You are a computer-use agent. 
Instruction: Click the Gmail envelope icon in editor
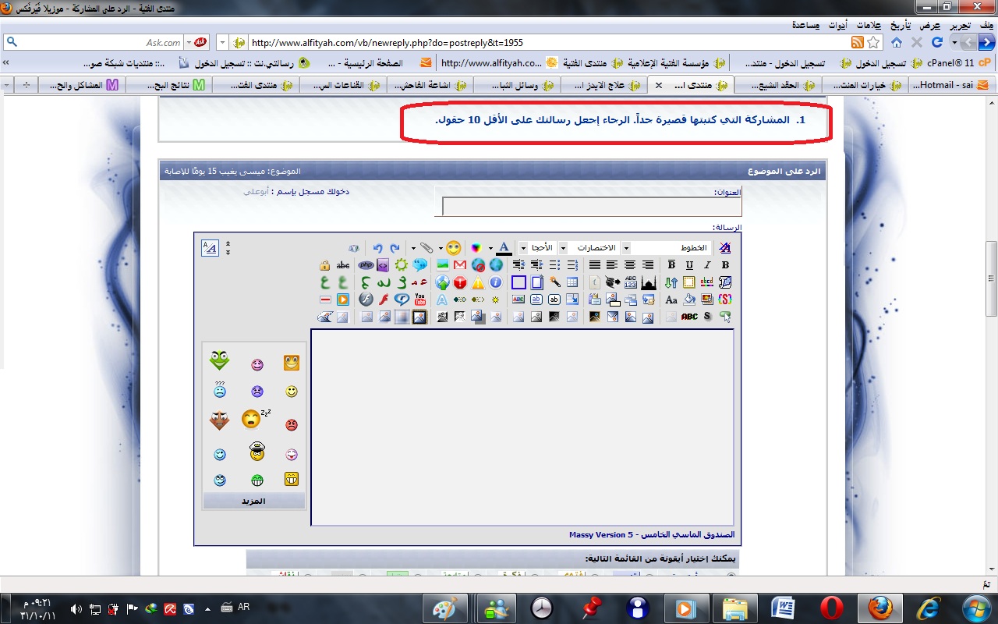point(460,265)
